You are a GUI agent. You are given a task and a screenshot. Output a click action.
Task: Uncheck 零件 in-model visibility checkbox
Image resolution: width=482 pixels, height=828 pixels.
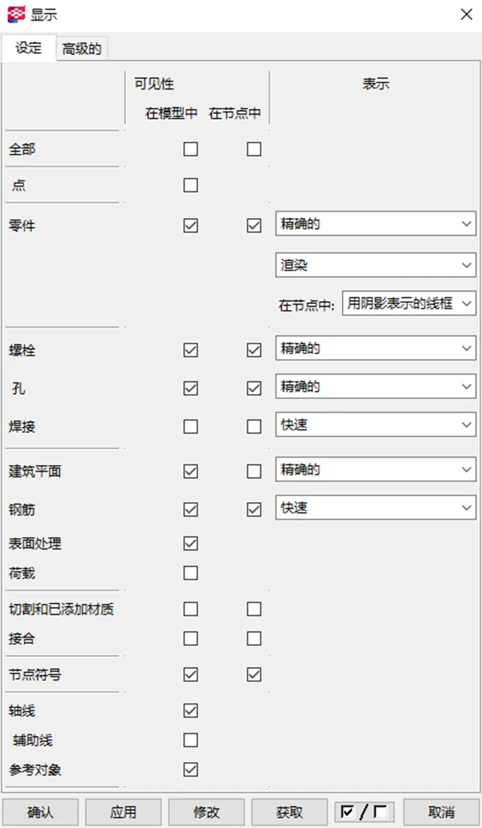[191, 225]
